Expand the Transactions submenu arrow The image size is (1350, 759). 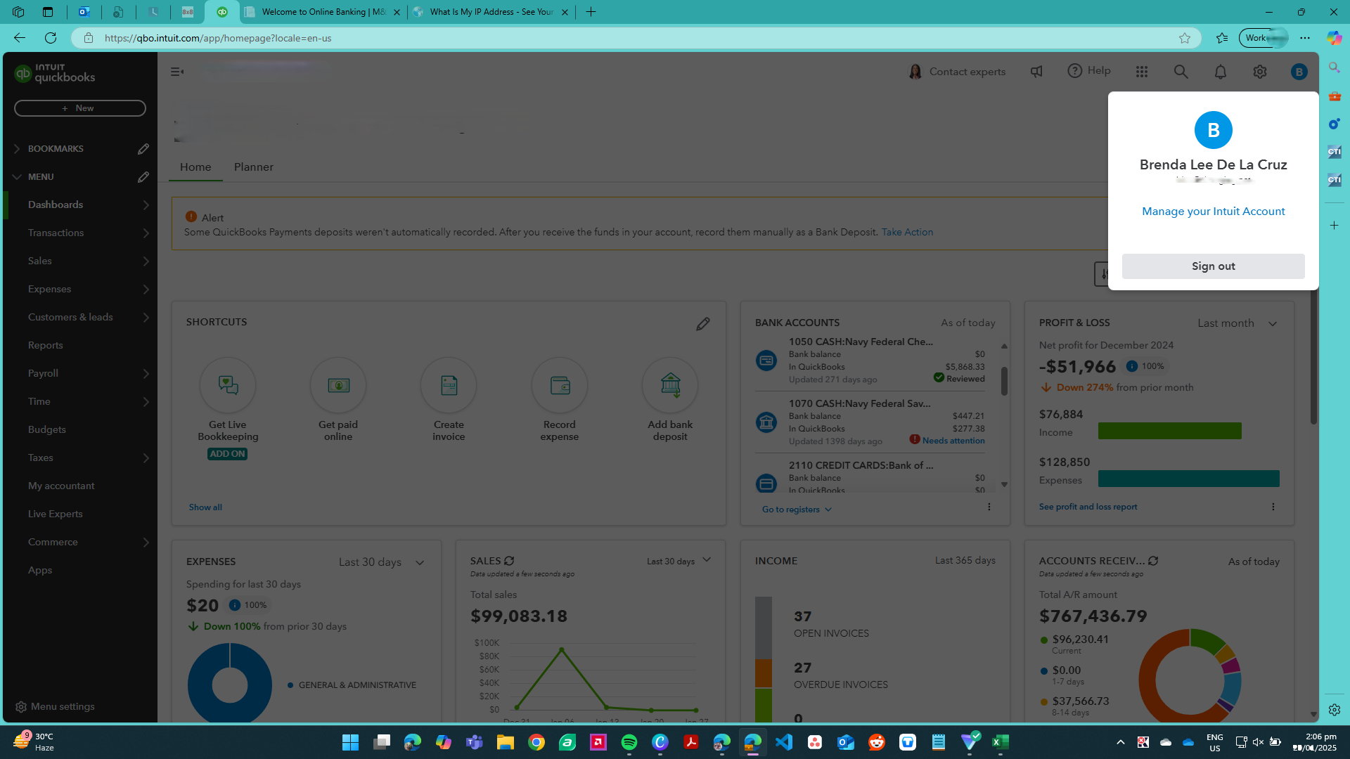pyautogui.click(x=146, y=233)
